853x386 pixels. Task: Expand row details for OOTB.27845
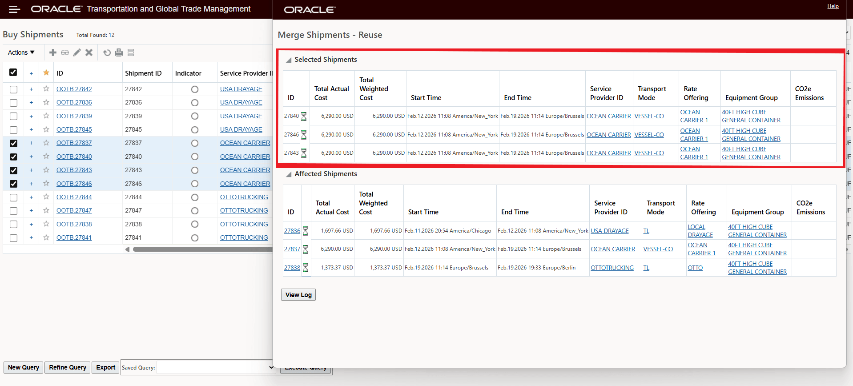[31, 129]
